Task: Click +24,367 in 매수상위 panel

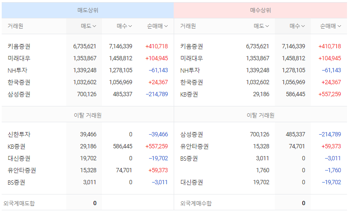Action: tap(331, 82)
